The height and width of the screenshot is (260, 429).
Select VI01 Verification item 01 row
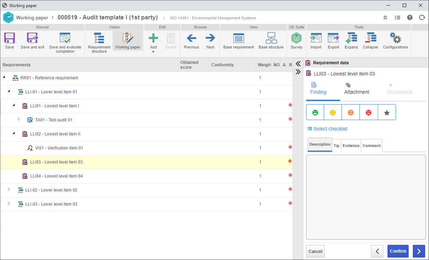click(x=147, y=148)
